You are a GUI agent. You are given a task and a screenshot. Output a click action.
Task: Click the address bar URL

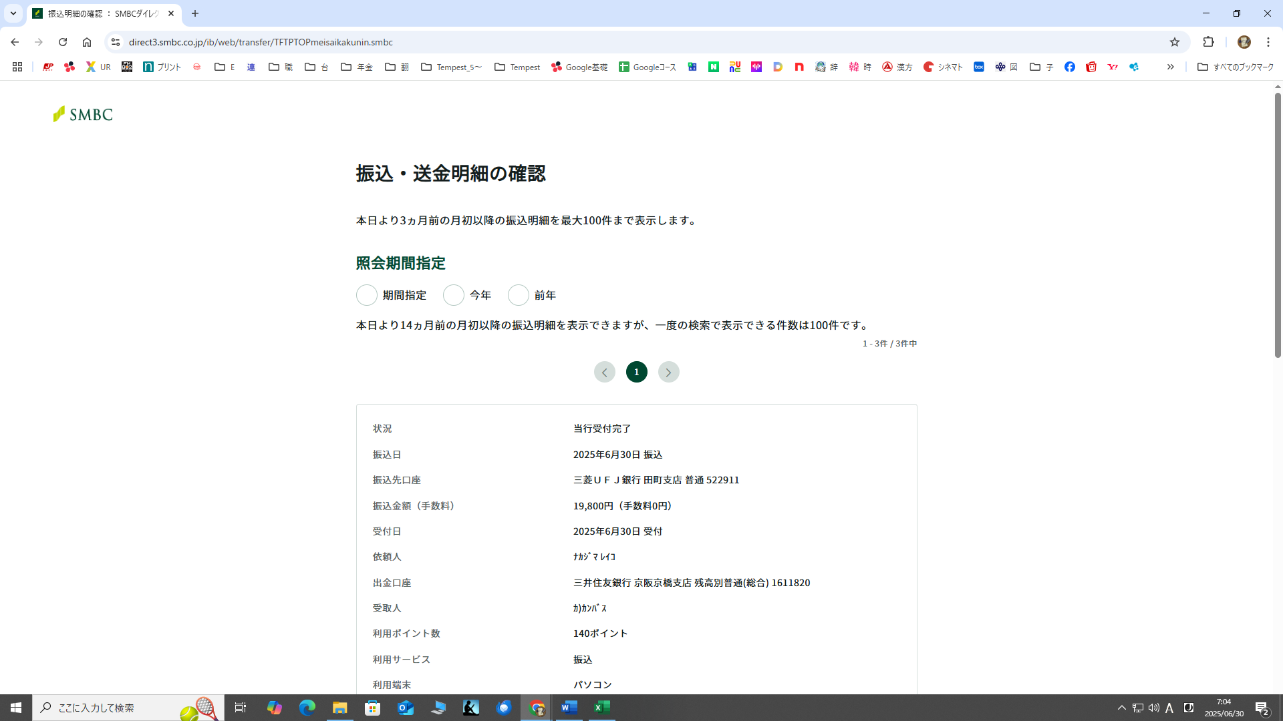click(x=261, y=42)
